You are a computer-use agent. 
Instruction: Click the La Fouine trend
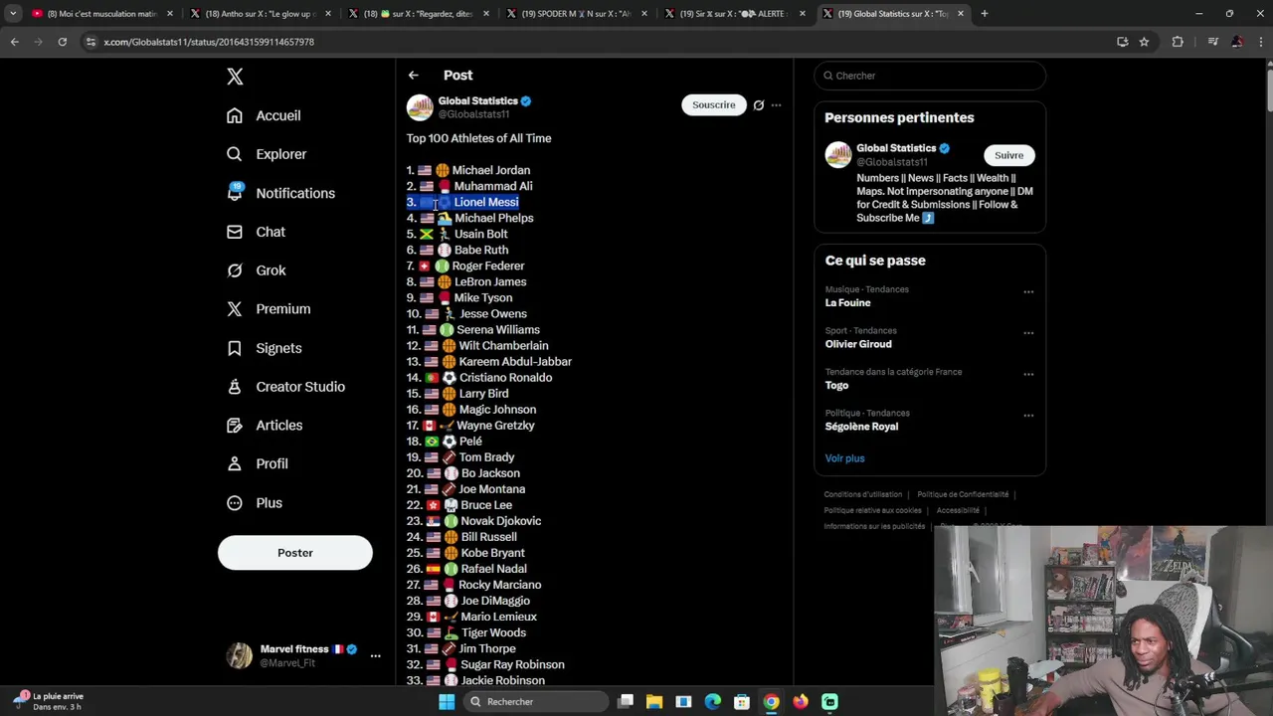[847, 303]
